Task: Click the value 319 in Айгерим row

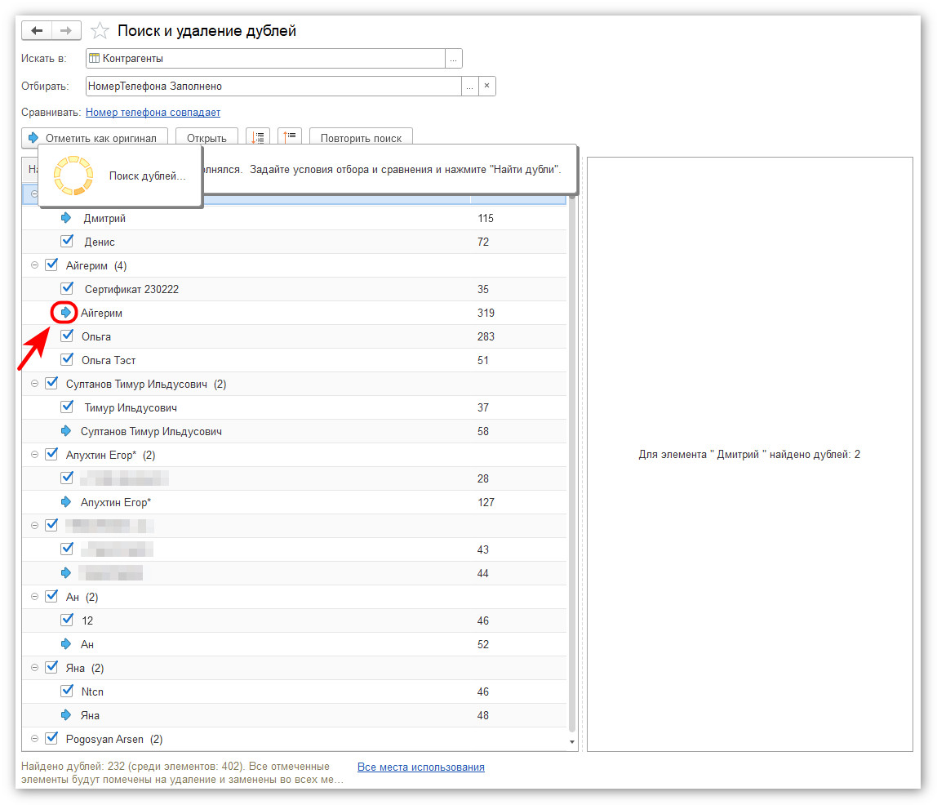Action: pos(486,313)
